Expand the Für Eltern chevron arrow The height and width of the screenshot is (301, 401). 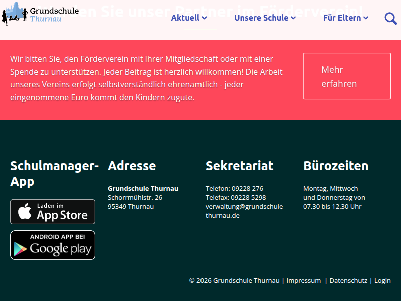(x=366, y=18)
